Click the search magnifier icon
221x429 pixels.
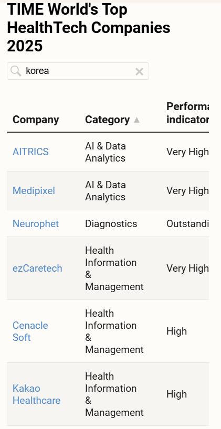click(16, 71)
